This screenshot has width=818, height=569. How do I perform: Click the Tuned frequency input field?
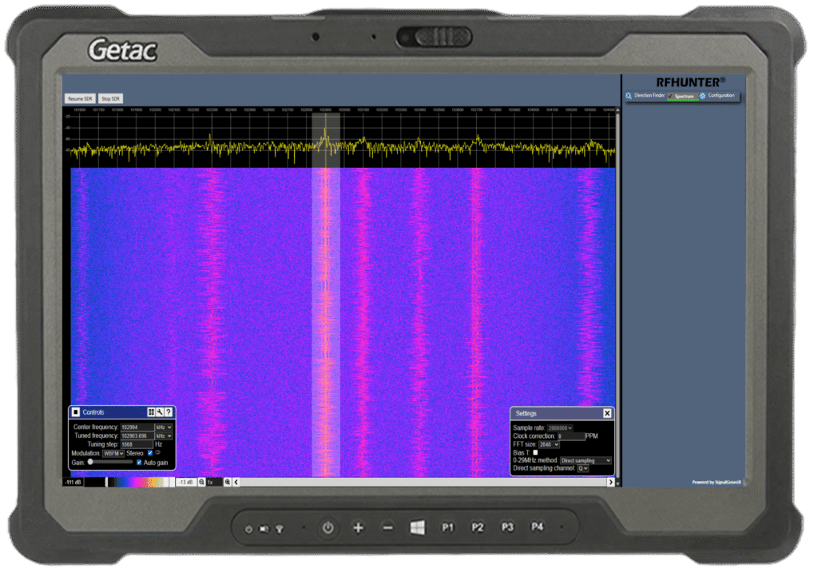[137, 436]
